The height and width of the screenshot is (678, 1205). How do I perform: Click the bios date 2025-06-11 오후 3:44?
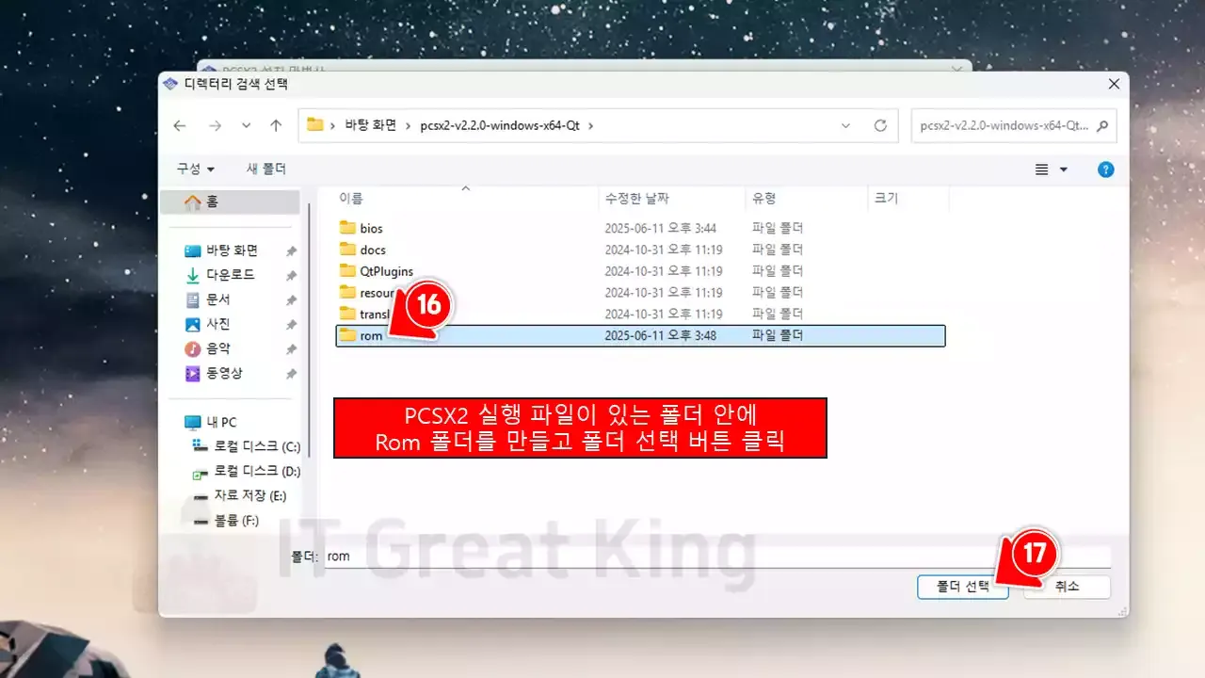[661, 229]
